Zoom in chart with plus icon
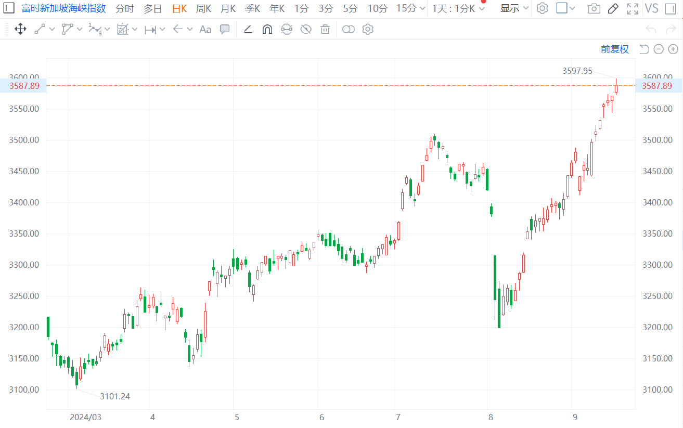This screenshot has height=428, width=683. pyautogui.click(x=673, y=49)
